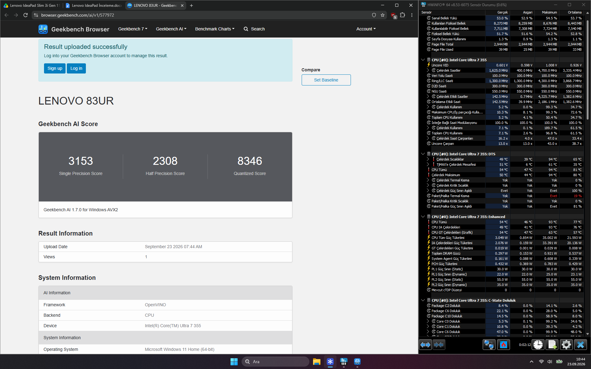Open Geekbench AI dropdown menu
Screen dimensions: 591x369
click(x=171, y=29)
